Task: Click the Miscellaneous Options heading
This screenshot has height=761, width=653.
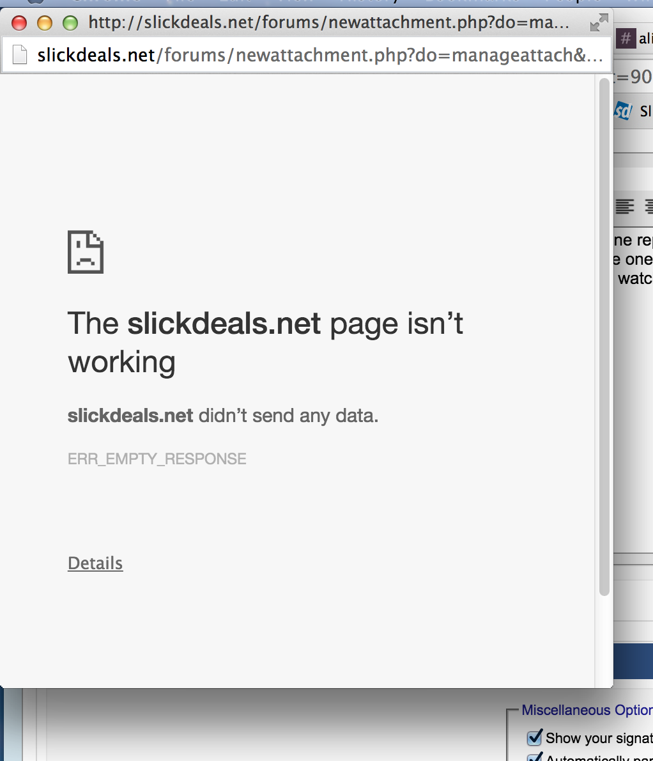Action: pyautogui.click(x=587, y=710)
